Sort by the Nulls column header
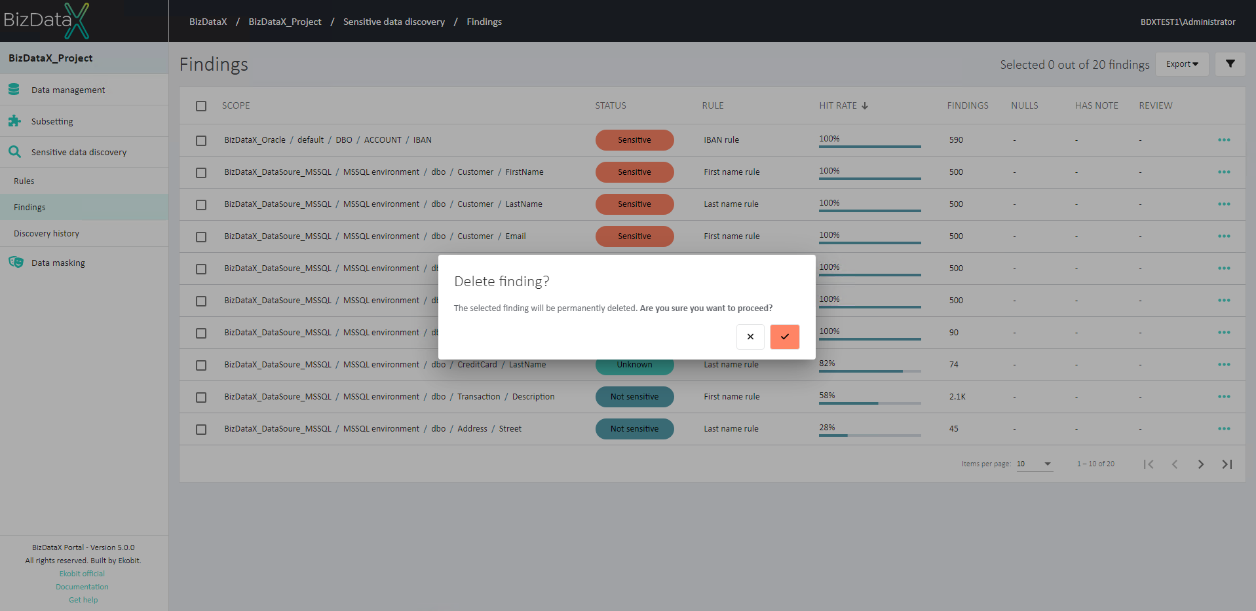The width and height of the screenshot is (1256, 611). pos(1025,105)
